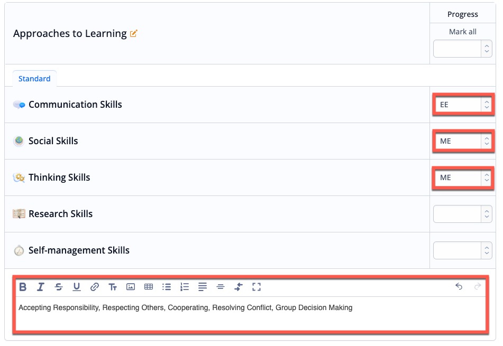Expand the editor to fullscreen mode
Viewport: 503px width, 346px height.
coord(257,287)
